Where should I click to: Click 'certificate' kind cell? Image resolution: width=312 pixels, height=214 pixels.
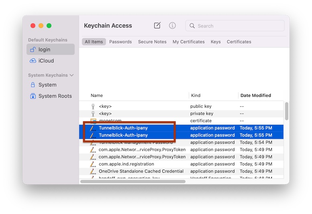coord(201,121)
